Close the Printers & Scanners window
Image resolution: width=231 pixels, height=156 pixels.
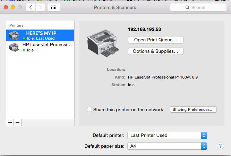click(x=6, y=7)
